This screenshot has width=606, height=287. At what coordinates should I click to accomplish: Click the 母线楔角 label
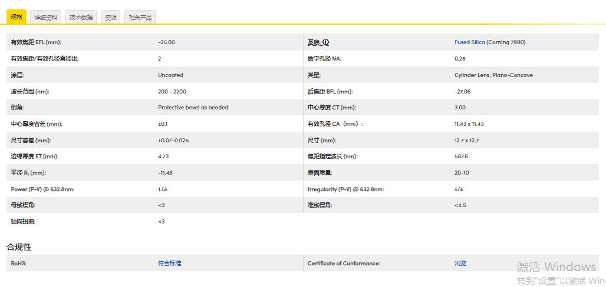click(x=23, y=205)
